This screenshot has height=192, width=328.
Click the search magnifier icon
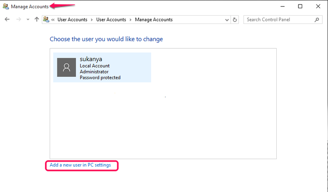(x=317, y=20)
